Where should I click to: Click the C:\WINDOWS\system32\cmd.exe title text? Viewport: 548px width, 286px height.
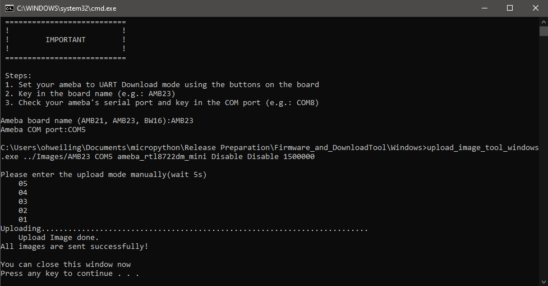point(66,8)
